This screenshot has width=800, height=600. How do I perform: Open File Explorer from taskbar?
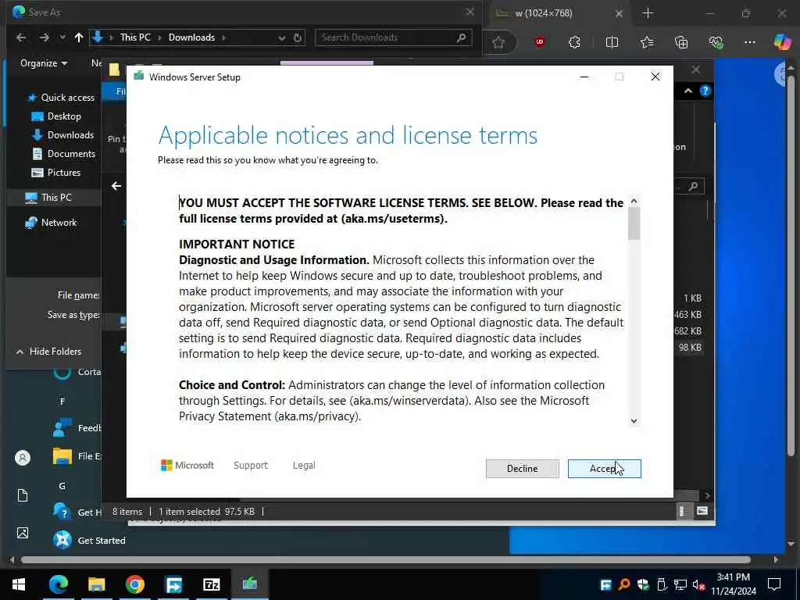point(96,584)
